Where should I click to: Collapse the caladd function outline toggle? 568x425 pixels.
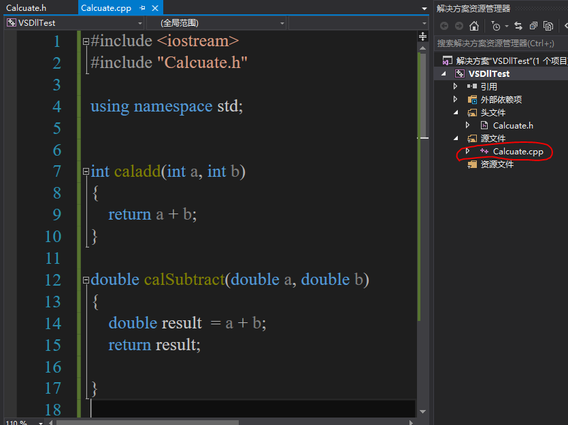tap(86, 171)
